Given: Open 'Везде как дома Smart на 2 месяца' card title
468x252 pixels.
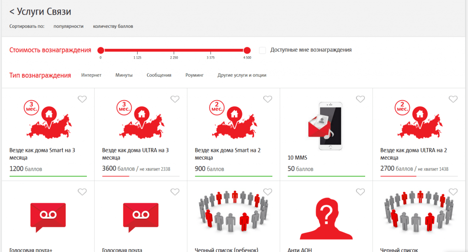Looking at the screenshot, I should coord(228,153).
